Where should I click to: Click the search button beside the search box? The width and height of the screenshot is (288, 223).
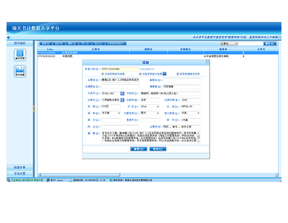click(x=270, y=43)
